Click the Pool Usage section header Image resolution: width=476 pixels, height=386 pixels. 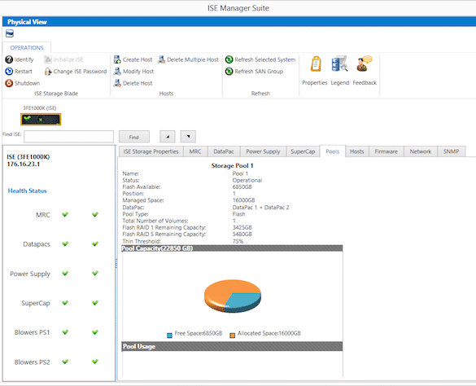tap(232, 346)
